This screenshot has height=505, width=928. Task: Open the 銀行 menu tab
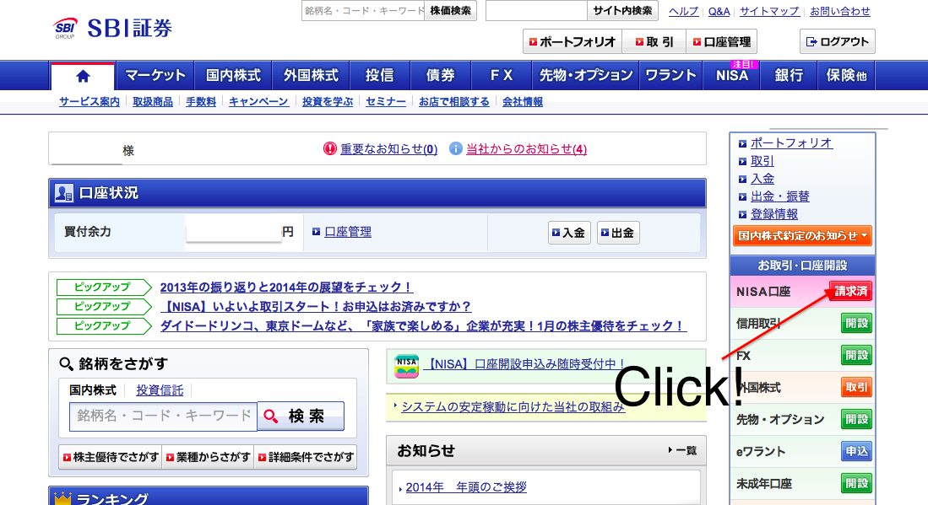pyautogui.click(x=789, y=76)
